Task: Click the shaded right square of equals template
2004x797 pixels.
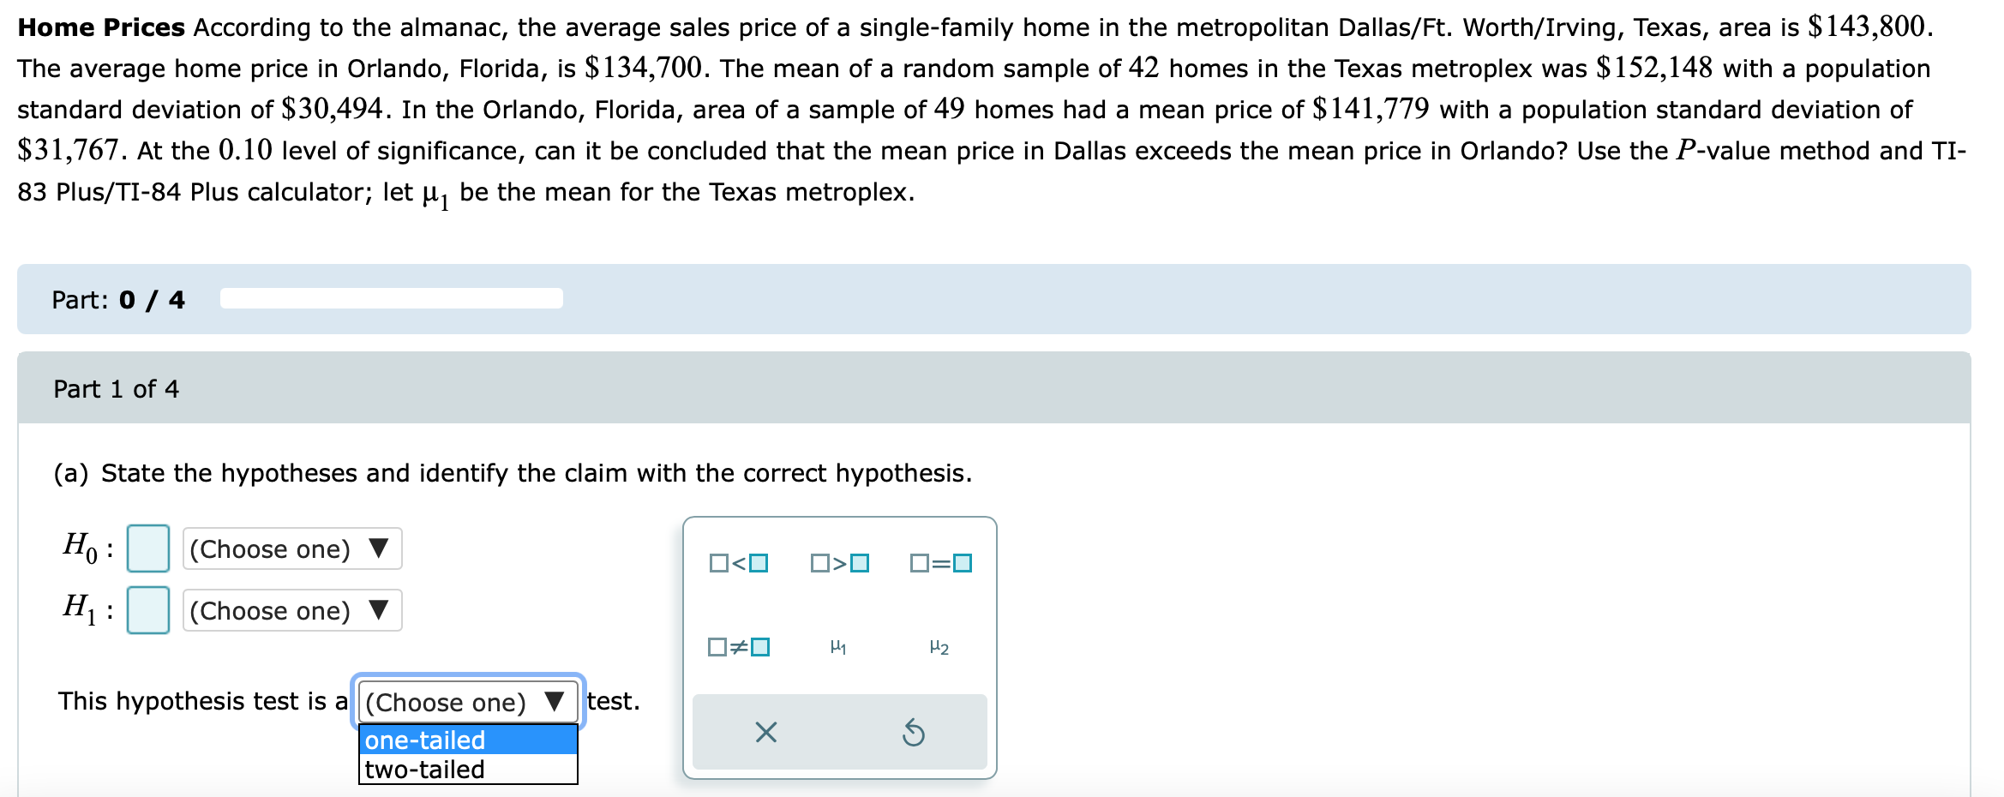Action: [961, 563]
